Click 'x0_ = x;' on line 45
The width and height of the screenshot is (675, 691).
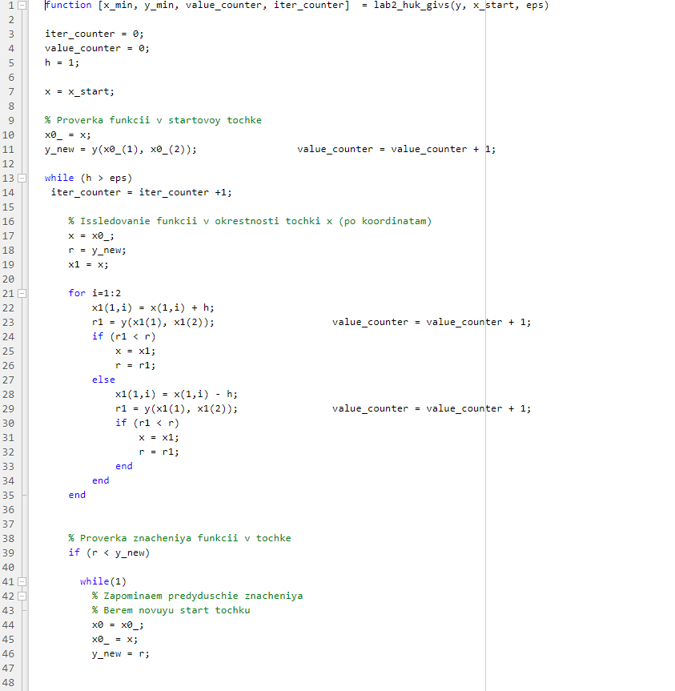tap(115, 640)
